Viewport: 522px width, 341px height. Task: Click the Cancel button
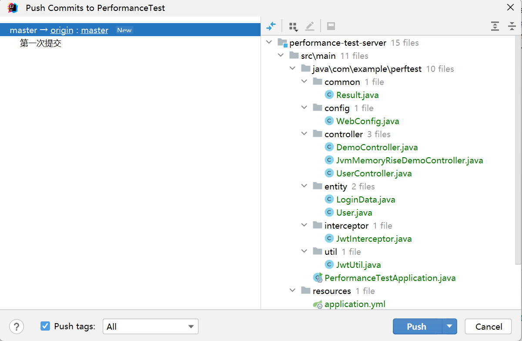(x=489, y=326)
